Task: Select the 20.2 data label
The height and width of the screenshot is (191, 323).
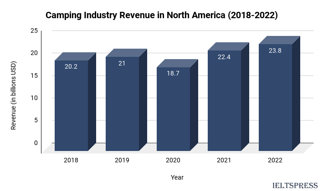Action: [71, 67]
